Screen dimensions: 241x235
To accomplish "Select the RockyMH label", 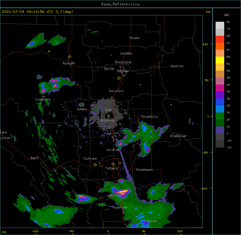I will tap(68, 63).
